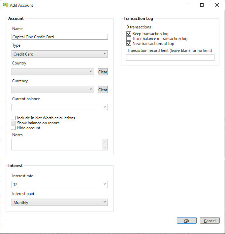
Task: Disable New transactions at top
Action: tap(129, 44)
